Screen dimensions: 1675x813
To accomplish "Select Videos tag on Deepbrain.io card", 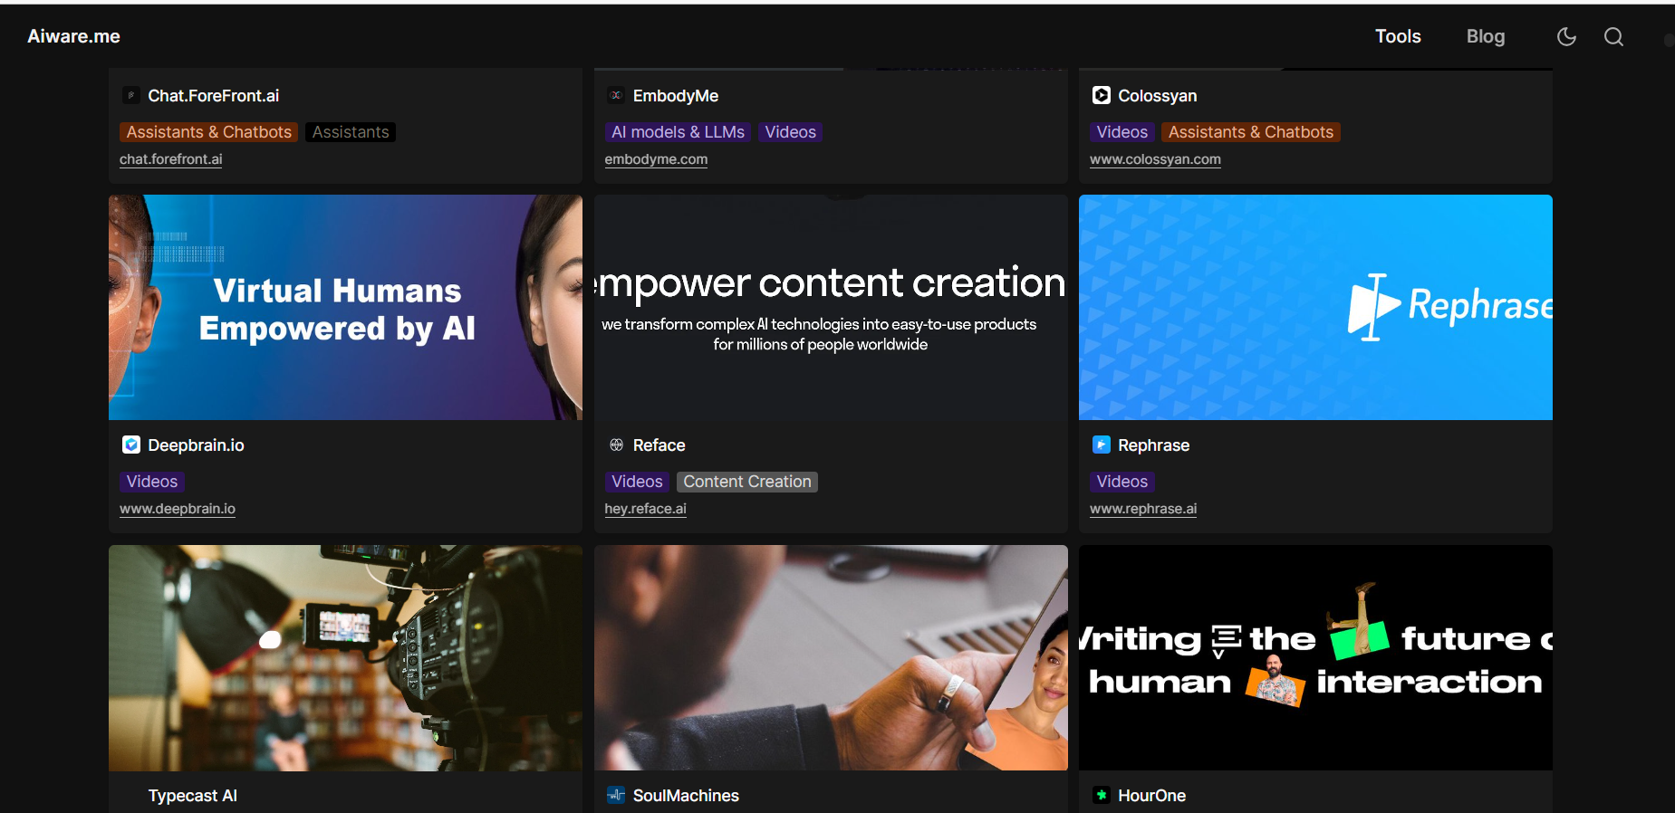I will (152, 482).
